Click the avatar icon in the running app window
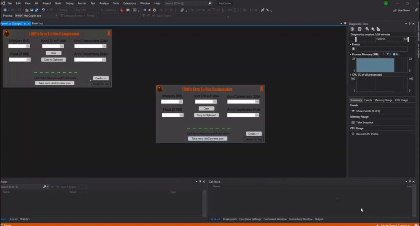The height and width of the screenshot is (226, 420). click(160, 89)
